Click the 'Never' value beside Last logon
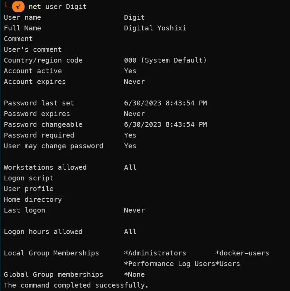Screen dimensions: 290x291 (x=134, y=210)
